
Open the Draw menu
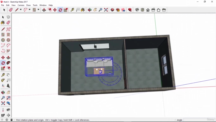point(28,5)
